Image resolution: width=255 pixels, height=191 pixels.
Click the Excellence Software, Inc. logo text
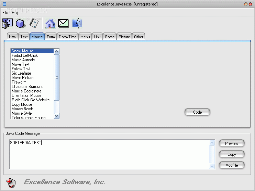64,182
